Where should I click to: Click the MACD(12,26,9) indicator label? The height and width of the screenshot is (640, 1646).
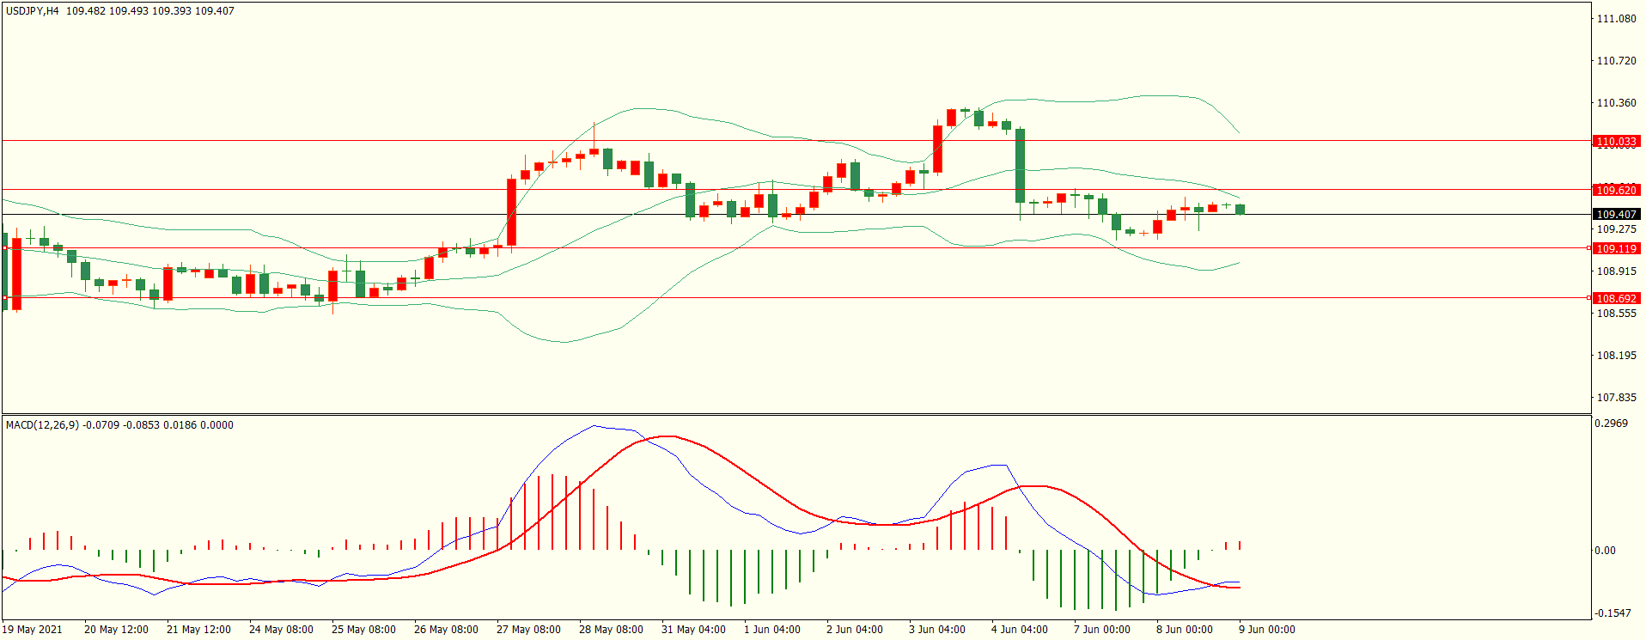click(x=42, y=425)
